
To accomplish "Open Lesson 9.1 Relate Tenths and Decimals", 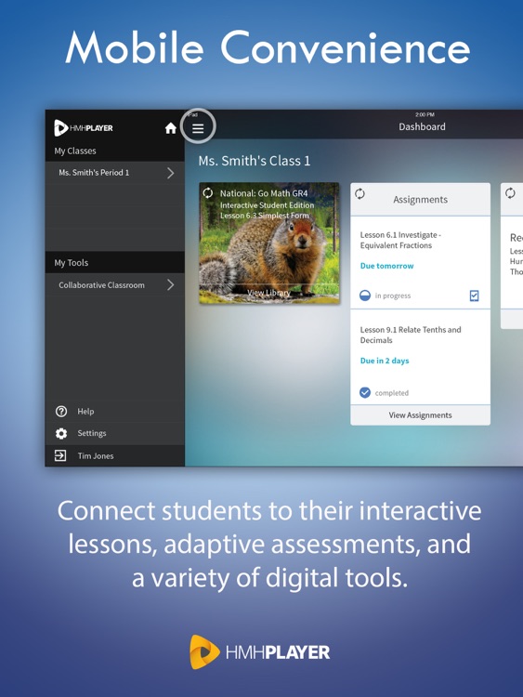I will pos(411,335).
